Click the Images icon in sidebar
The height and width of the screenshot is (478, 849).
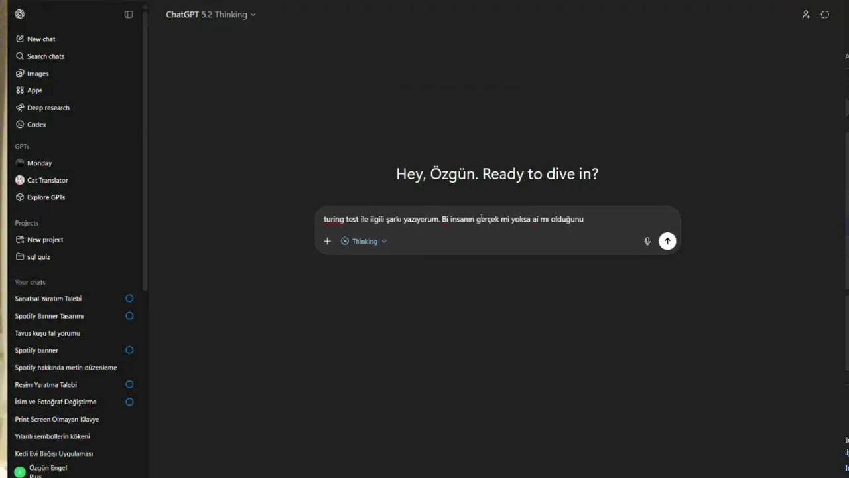coord(20,74)
